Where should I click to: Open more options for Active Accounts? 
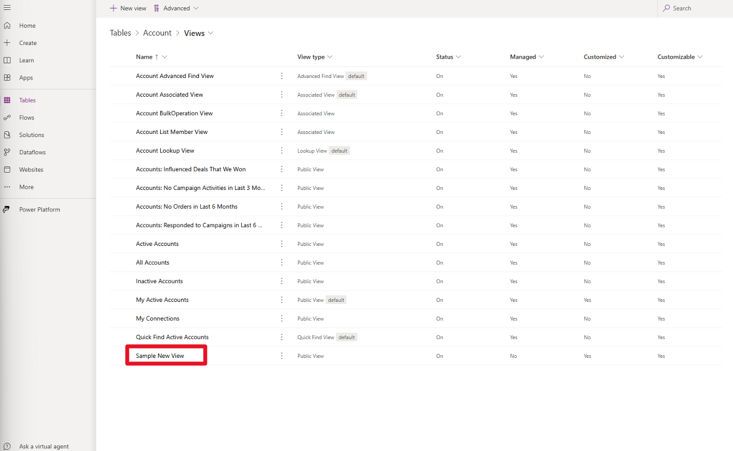pos(282,244)
